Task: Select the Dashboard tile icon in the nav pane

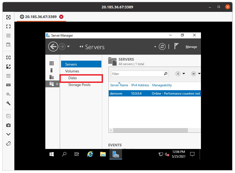Action: (x=52, y=63)
